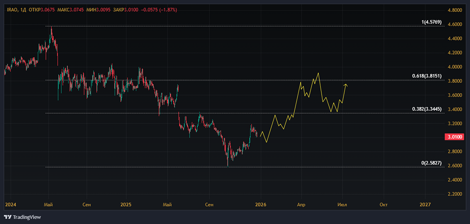Click the TradingView logo
470x224 pixels.
pos(23,217)
